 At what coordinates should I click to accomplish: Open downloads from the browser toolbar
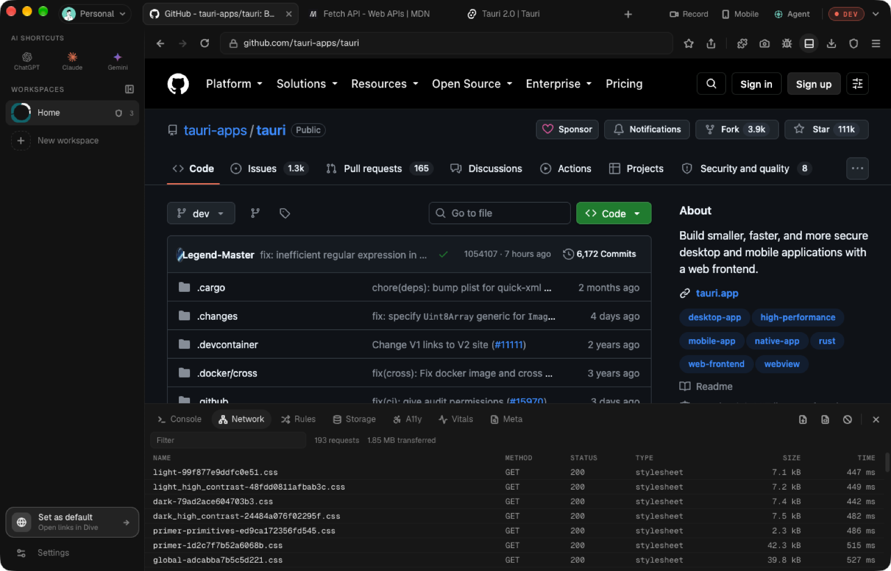831,43
